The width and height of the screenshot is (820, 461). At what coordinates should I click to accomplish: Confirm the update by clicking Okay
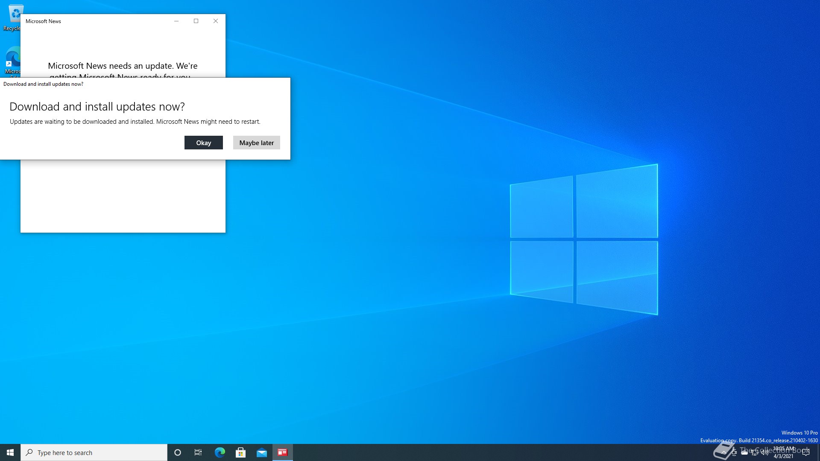203,143
